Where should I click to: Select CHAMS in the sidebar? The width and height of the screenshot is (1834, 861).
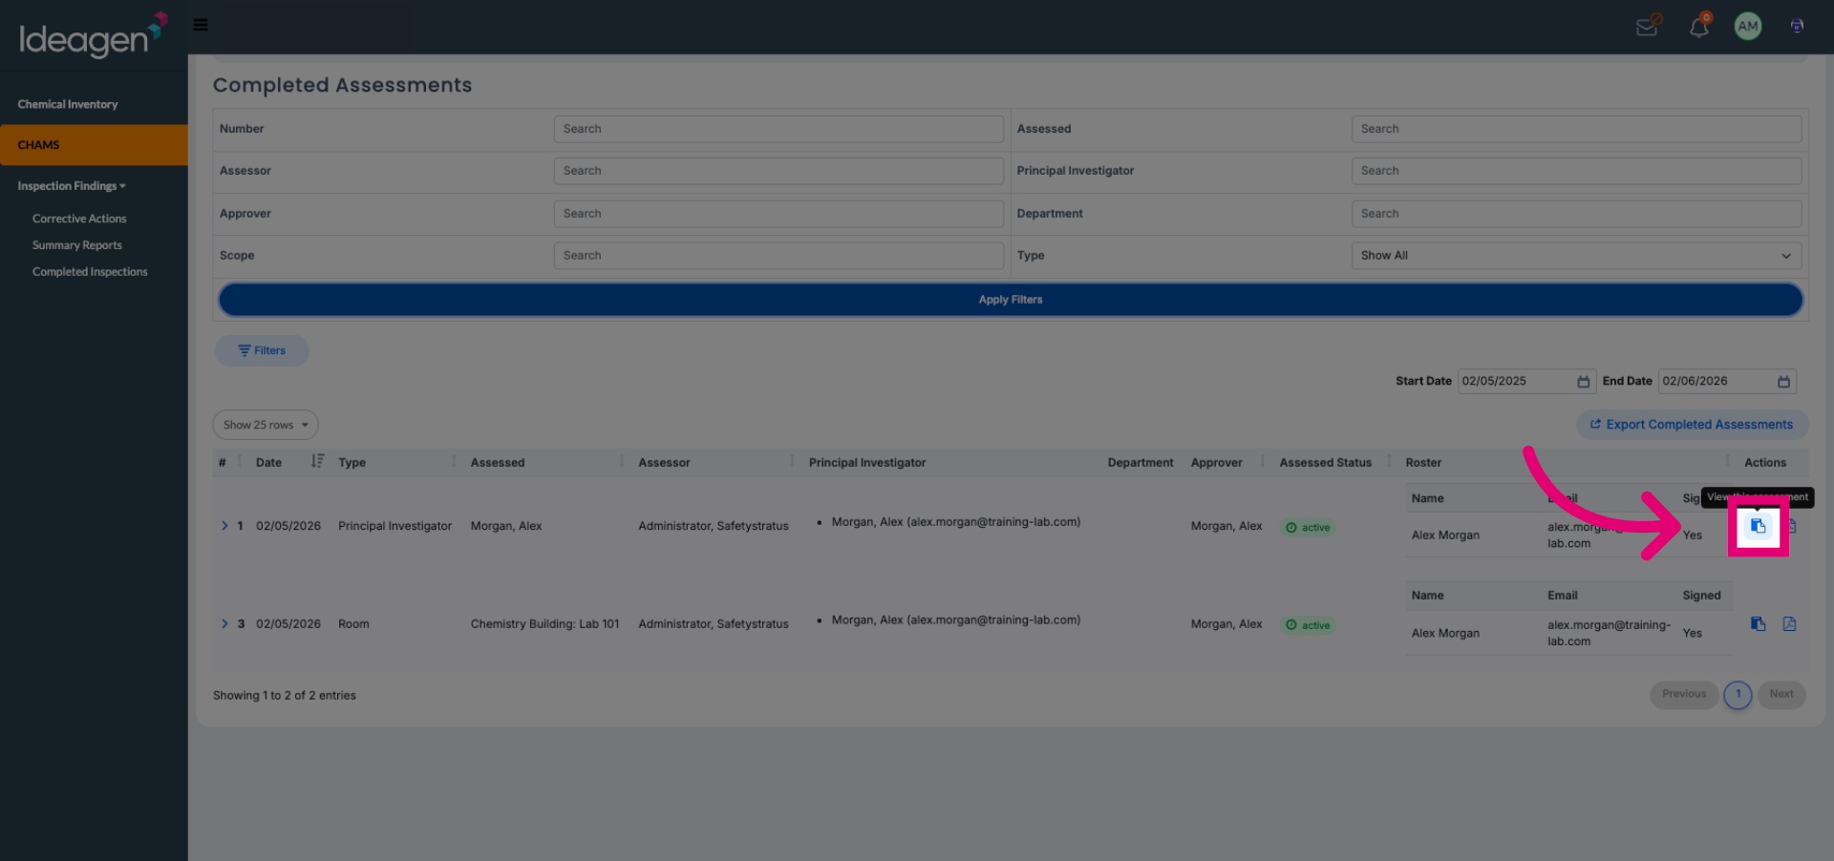94,145
